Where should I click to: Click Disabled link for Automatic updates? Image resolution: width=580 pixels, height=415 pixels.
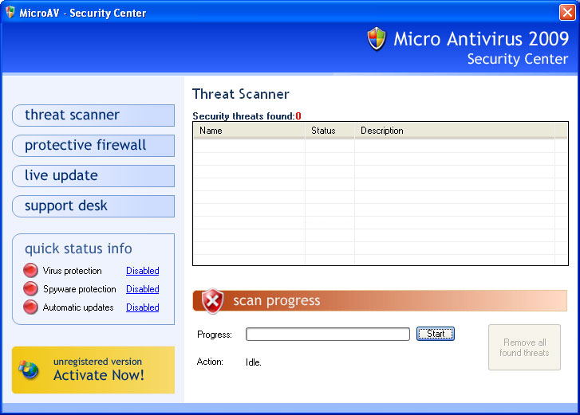(x=143, y=307)
